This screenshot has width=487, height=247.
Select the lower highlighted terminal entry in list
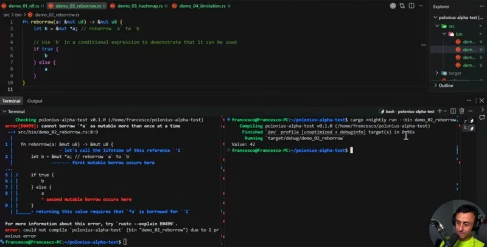(469, 128)
